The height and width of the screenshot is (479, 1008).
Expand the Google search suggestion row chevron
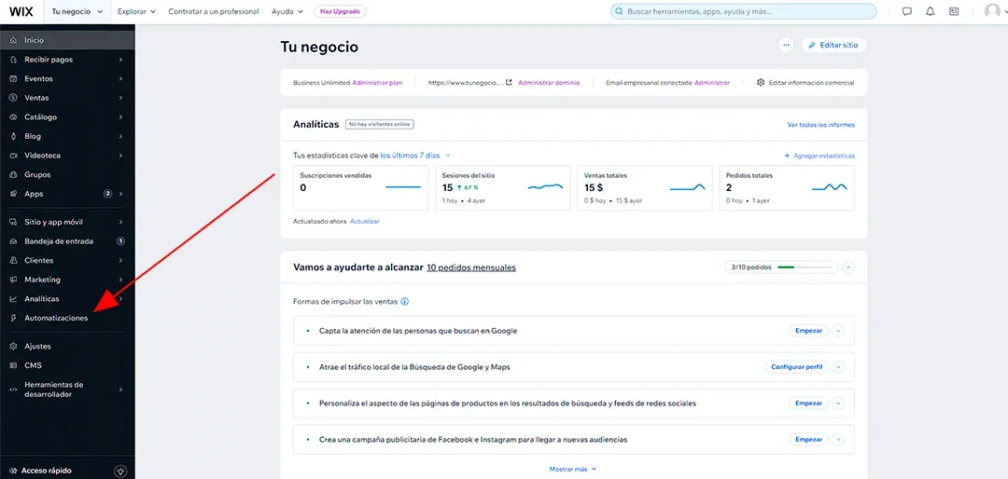coord(837,332)
